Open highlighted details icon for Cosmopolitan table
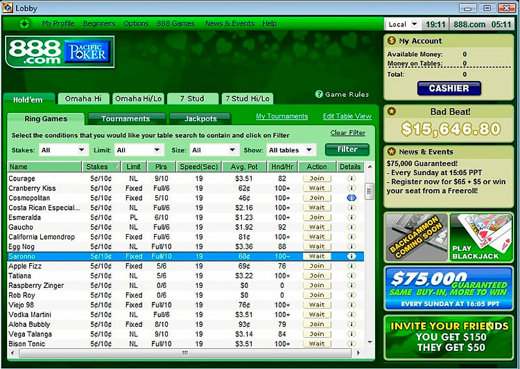Screen dimensions: 520x369 point(352,198)
